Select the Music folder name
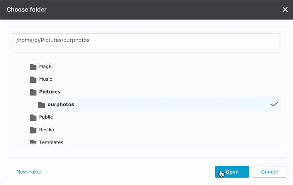The width and height of the screenshot is (293, 185). coord(46,79)
